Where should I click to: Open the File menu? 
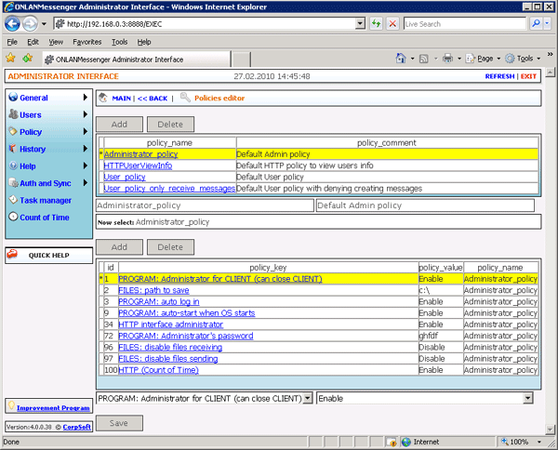click(12, 42)
